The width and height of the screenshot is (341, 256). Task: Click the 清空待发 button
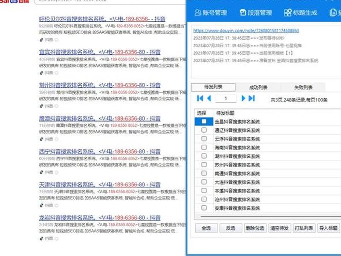(x=280, y=228)
